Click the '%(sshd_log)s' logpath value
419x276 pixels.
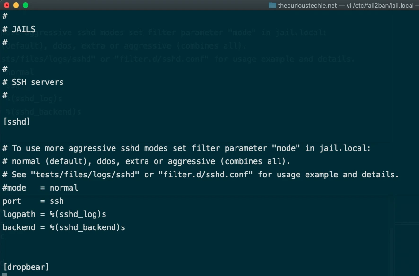pos(78,214)
